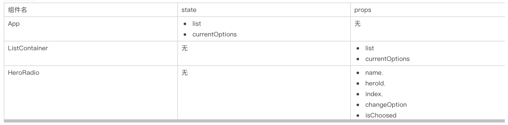508x125 pixels.
Task: Select the HeroRadio component name cell
Action: 91,93
